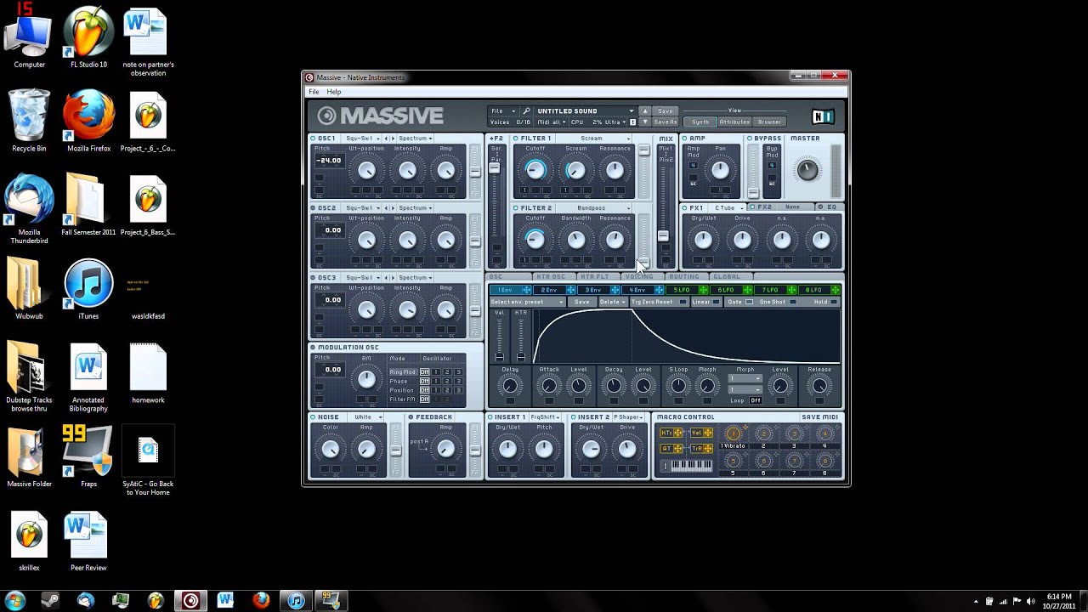Click the mini keyboard in Macro Control
Screen dimensions: 1088x612
692,466
